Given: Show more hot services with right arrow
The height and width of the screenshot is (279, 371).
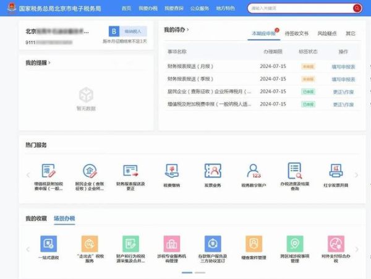Looking at the screenshot, I should 357,175.
